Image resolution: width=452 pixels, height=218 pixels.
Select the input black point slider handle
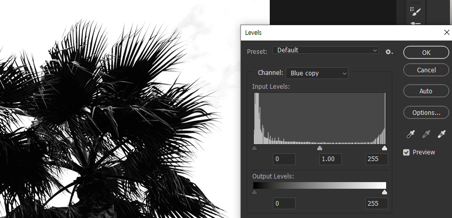point(254,148)
